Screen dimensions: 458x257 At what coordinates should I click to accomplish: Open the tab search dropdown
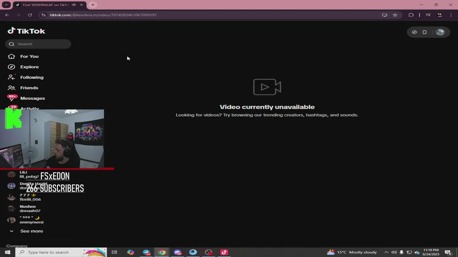[x=6, y=5]
